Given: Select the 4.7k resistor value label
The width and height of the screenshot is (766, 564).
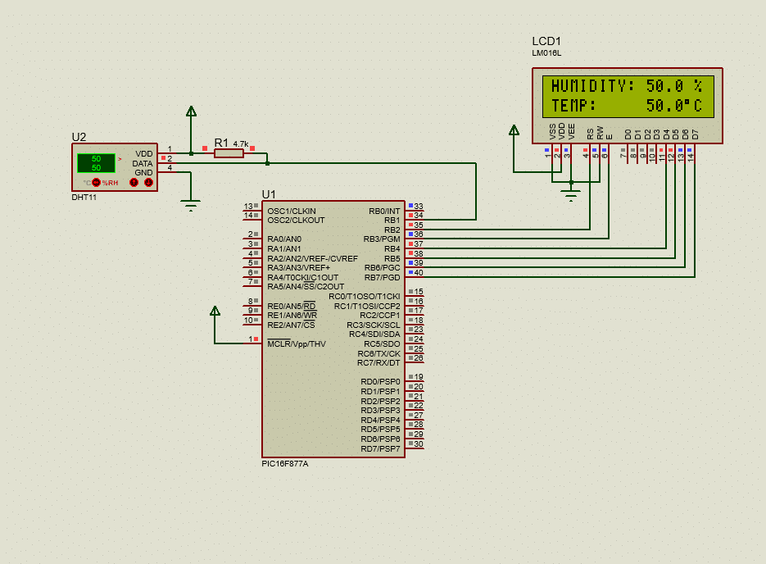Looking at the screenshot, I should click(x=240, y=144).
